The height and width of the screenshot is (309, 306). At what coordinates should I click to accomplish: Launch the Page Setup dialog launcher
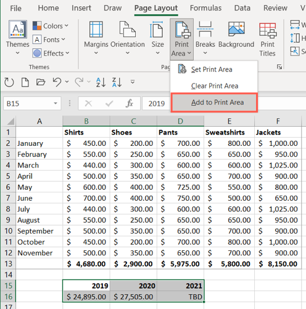click(x=279, y=67)
